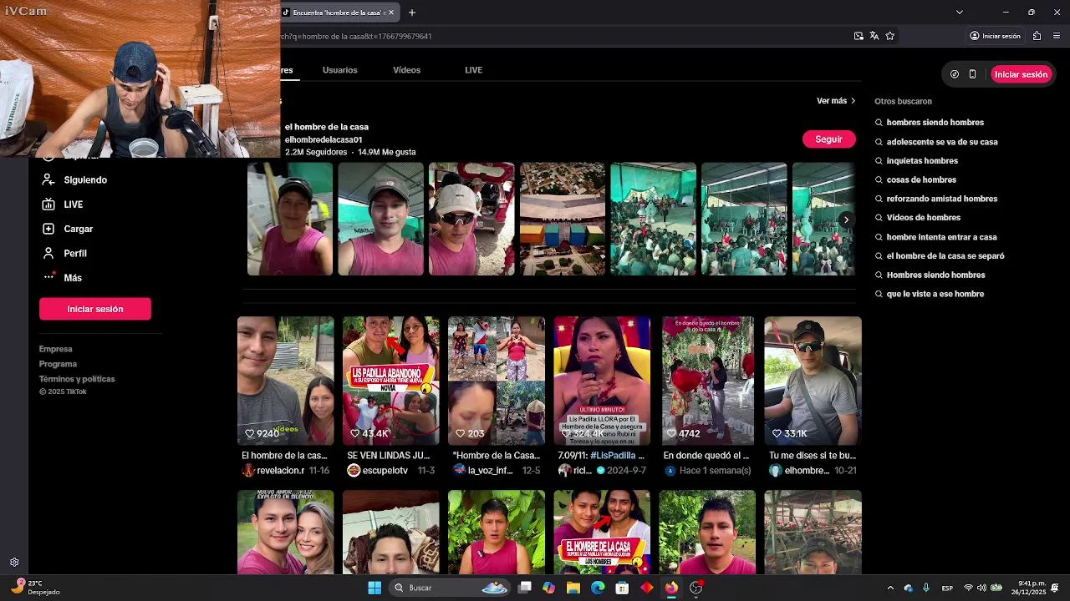Open the Firefox hamburger menu
The image size is (1070, 601).
(1057, 36)
